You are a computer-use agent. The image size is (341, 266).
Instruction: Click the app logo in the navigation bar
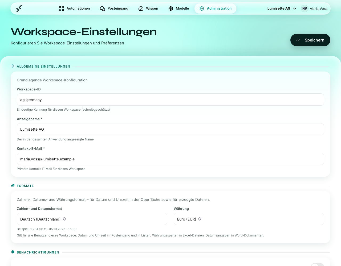pyautogui.click(x=19, y=9)
